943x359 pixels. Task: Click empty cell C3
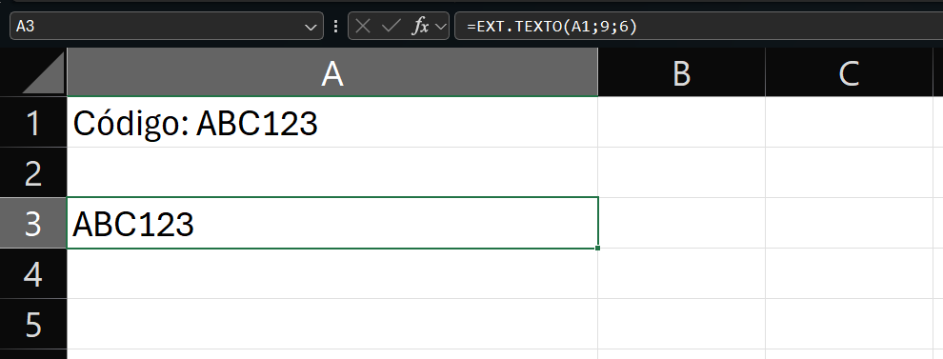pos(850,223)
